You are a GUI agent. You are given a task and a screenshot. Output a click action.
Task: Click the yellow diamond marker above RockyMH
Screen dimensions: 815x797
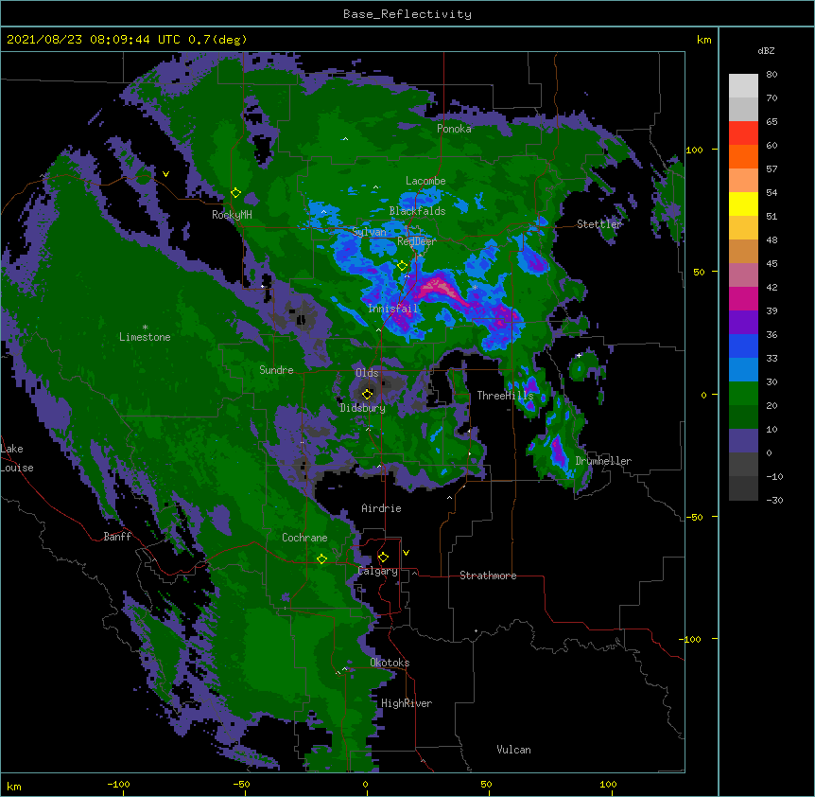tap(236, 193)
